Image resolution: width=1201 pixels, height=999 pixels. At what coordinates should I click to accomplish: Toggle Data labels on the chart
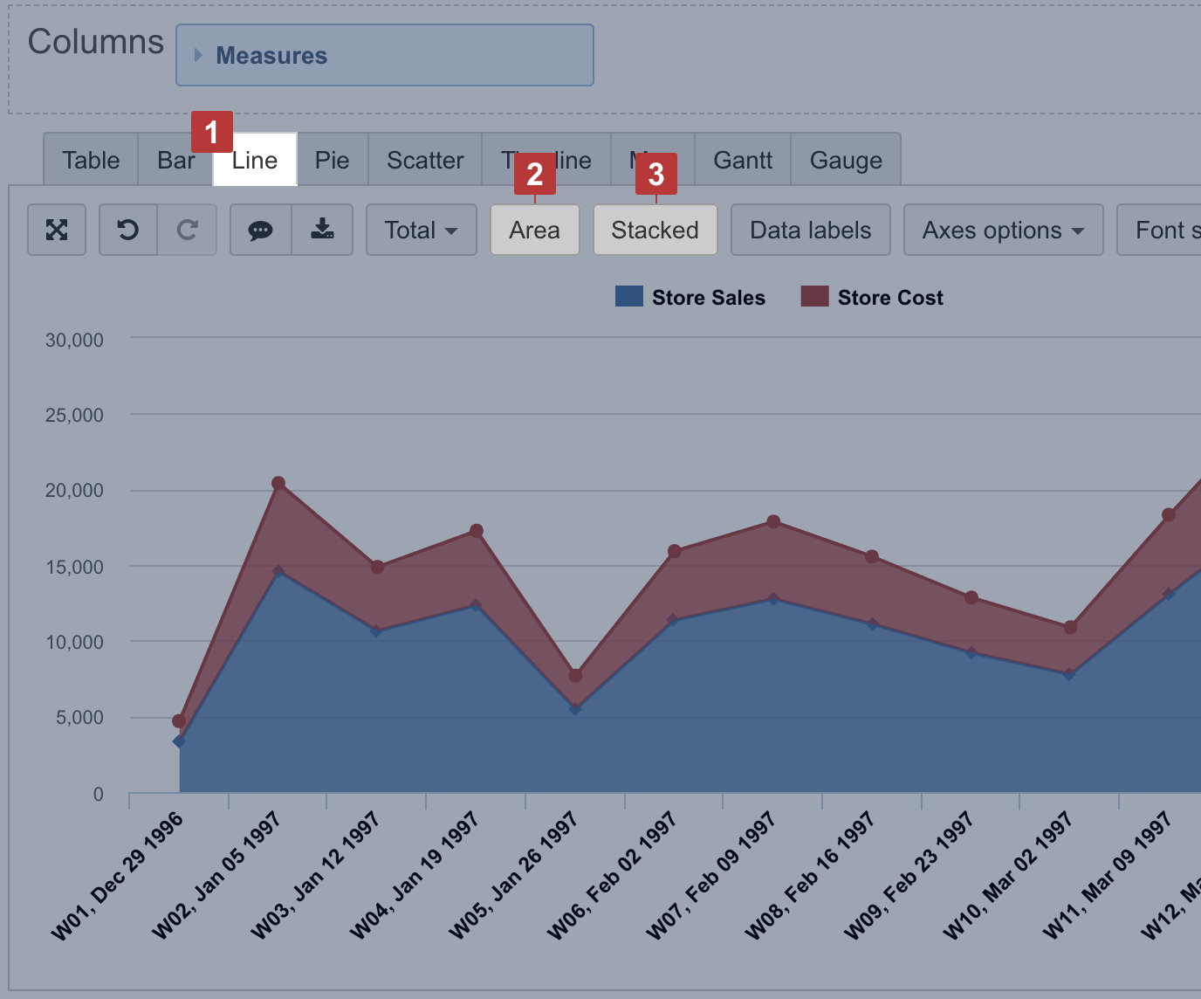[810, 231]
